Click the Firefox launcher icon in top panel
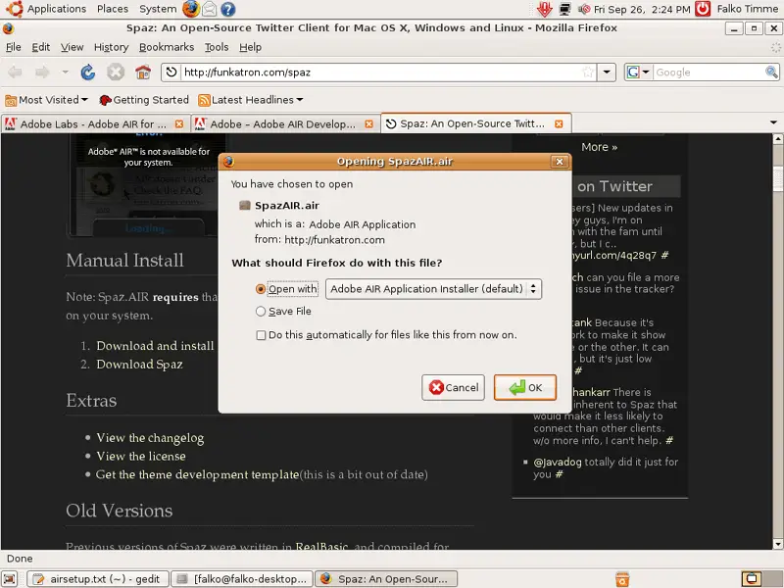784x588 pixels. (x=190, y=9)
